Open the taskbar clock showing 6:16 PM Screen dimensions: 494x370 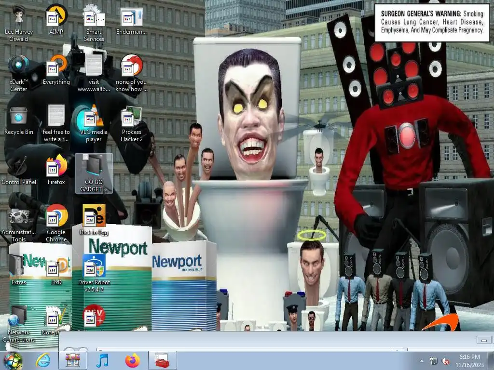[x=469, y=361]
